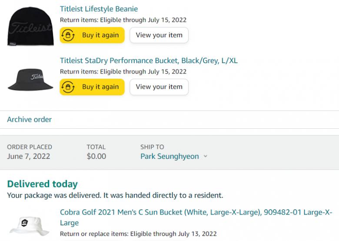Click the cart icon on the beanie's Buy it again button
Viewport: 339px width, 241px height.
pyautogui.click(x=68, y=35)
